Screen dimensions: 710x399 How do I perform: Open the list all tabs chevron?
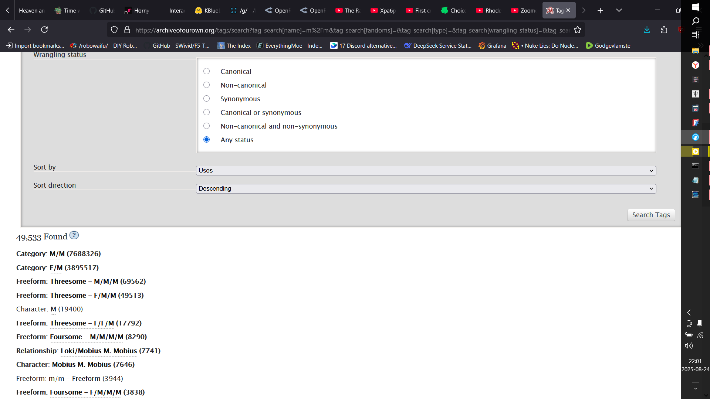click(619, 10)
